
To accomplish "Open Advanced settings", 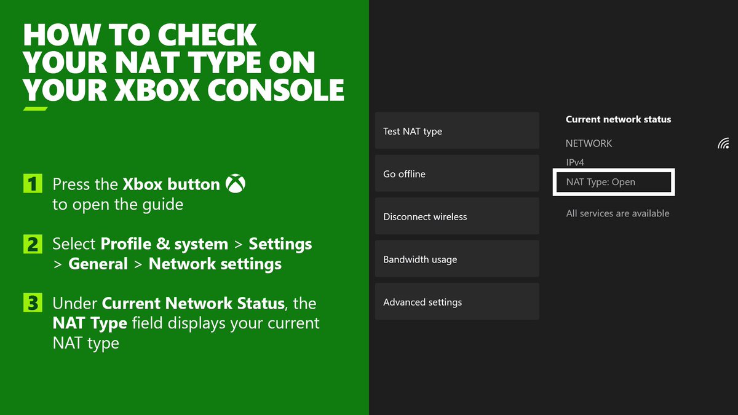I will (x=457, y=301).
